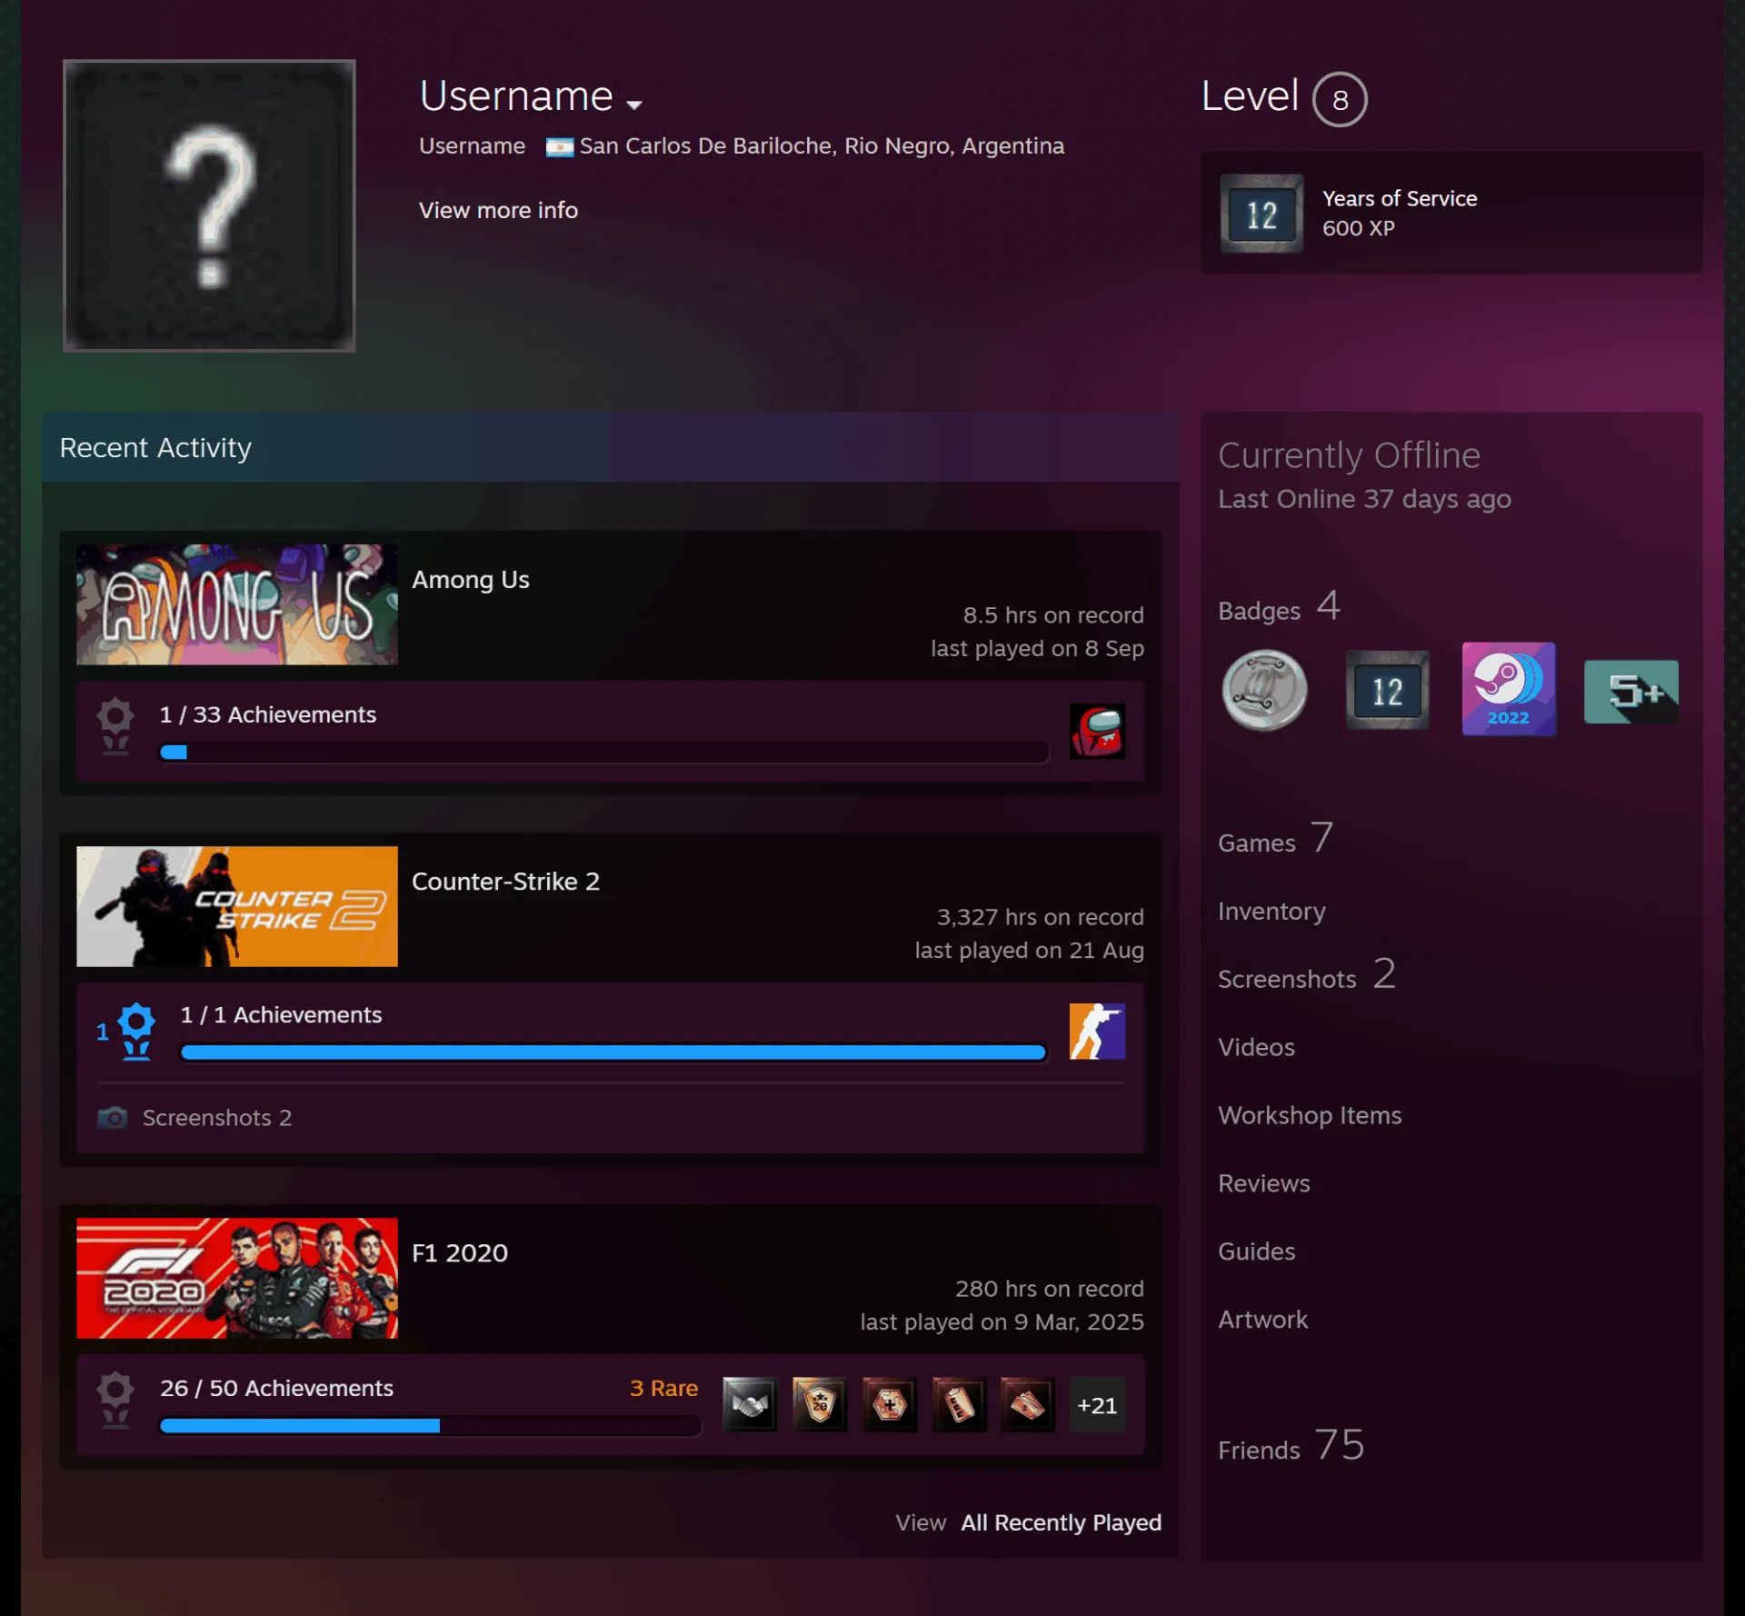1745x1616 pixels.
Task: Open the Counter-Strike 2 title link
Action: point(505,881)
